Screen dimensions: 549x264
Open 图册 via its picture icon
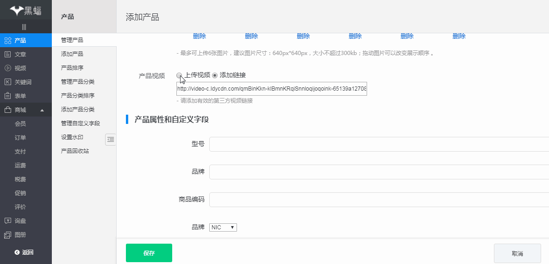click(x=7, y=234)
